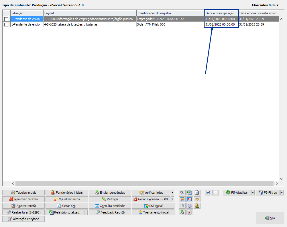Click the Excel export icon beside the binoculars
The height and width of the screenshot is (227, 287).
(190, 193)
